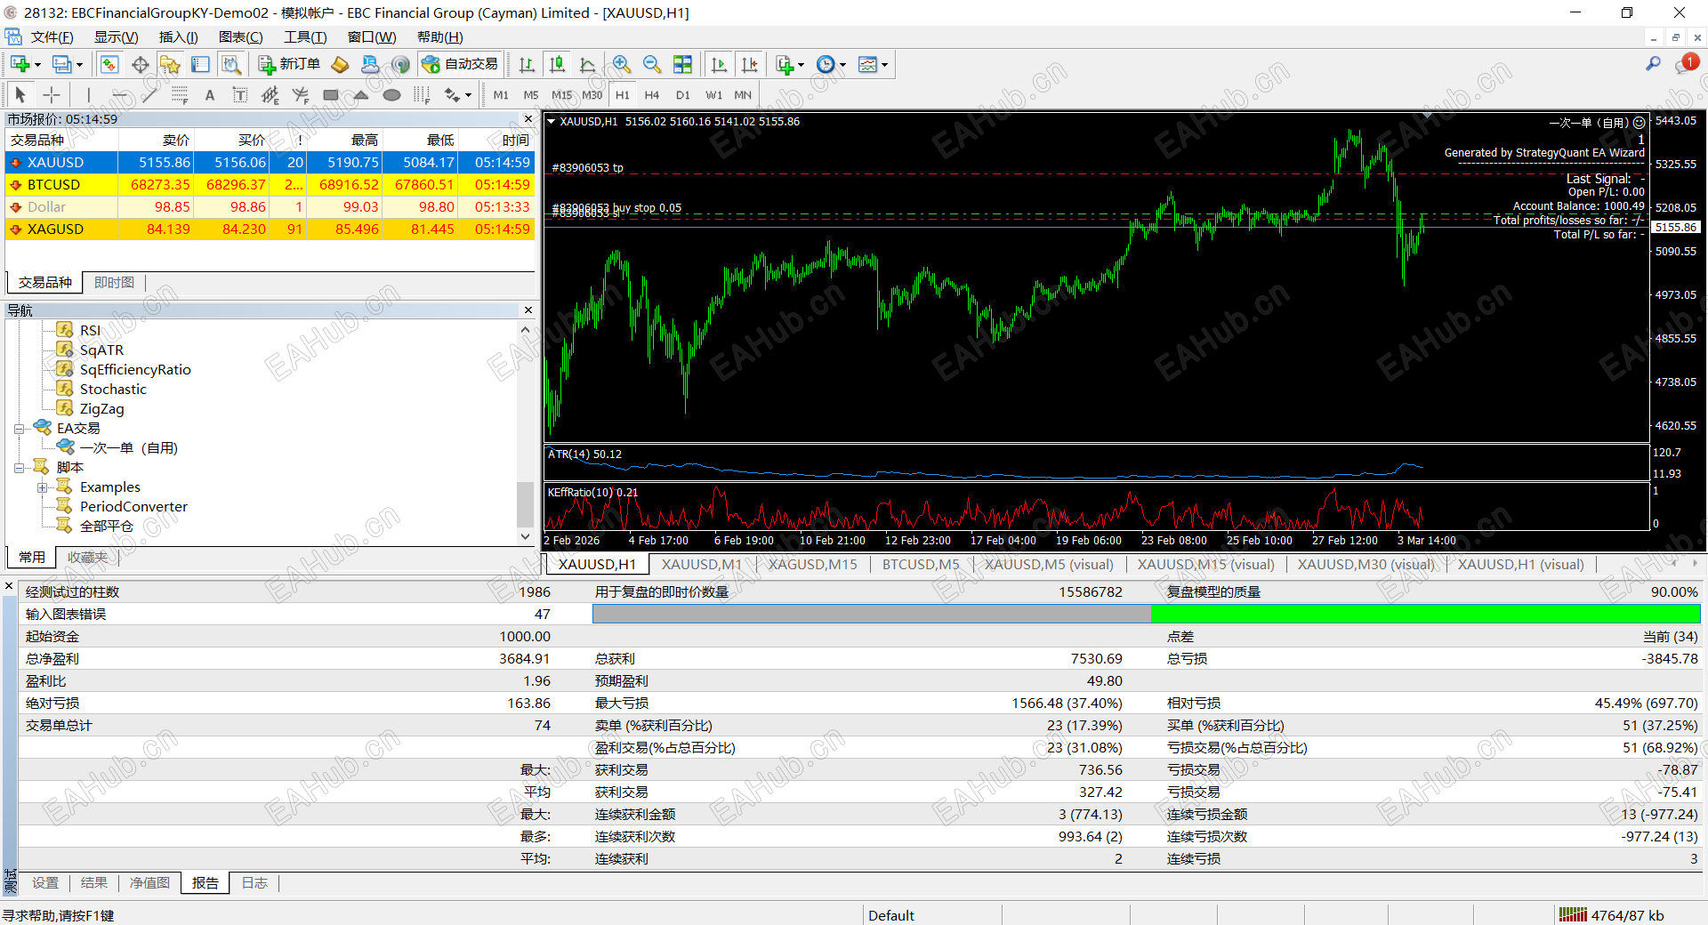Toggle the Chart Shift button
The width and height of the screenshot is (1708, 925).
[750, 64]
